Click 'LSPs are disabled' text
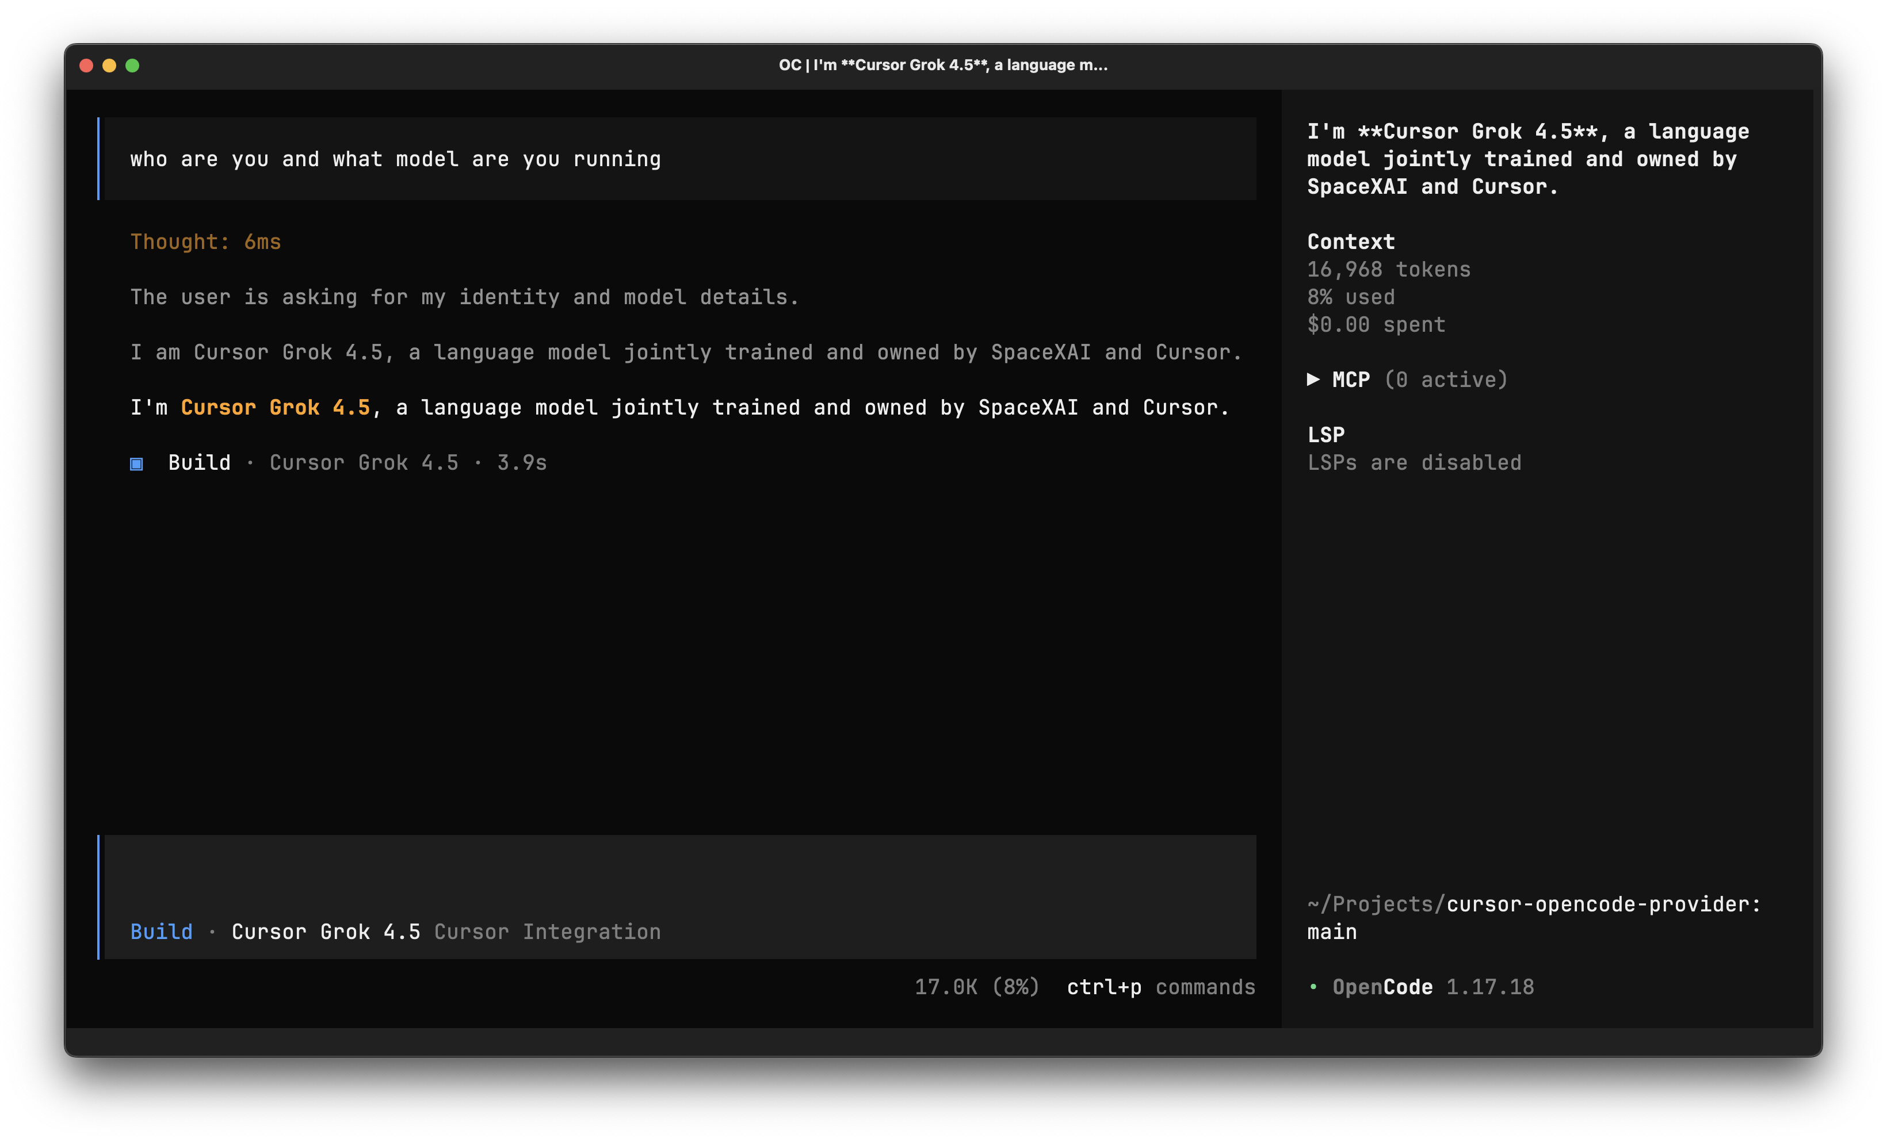1887x1142 pixels. pyautogui.click(x=1414, y=463)
